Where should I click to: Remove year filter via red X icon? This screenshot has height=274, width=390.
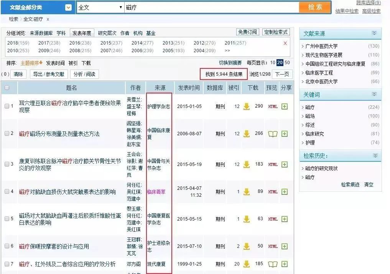(x=285, y=43)
